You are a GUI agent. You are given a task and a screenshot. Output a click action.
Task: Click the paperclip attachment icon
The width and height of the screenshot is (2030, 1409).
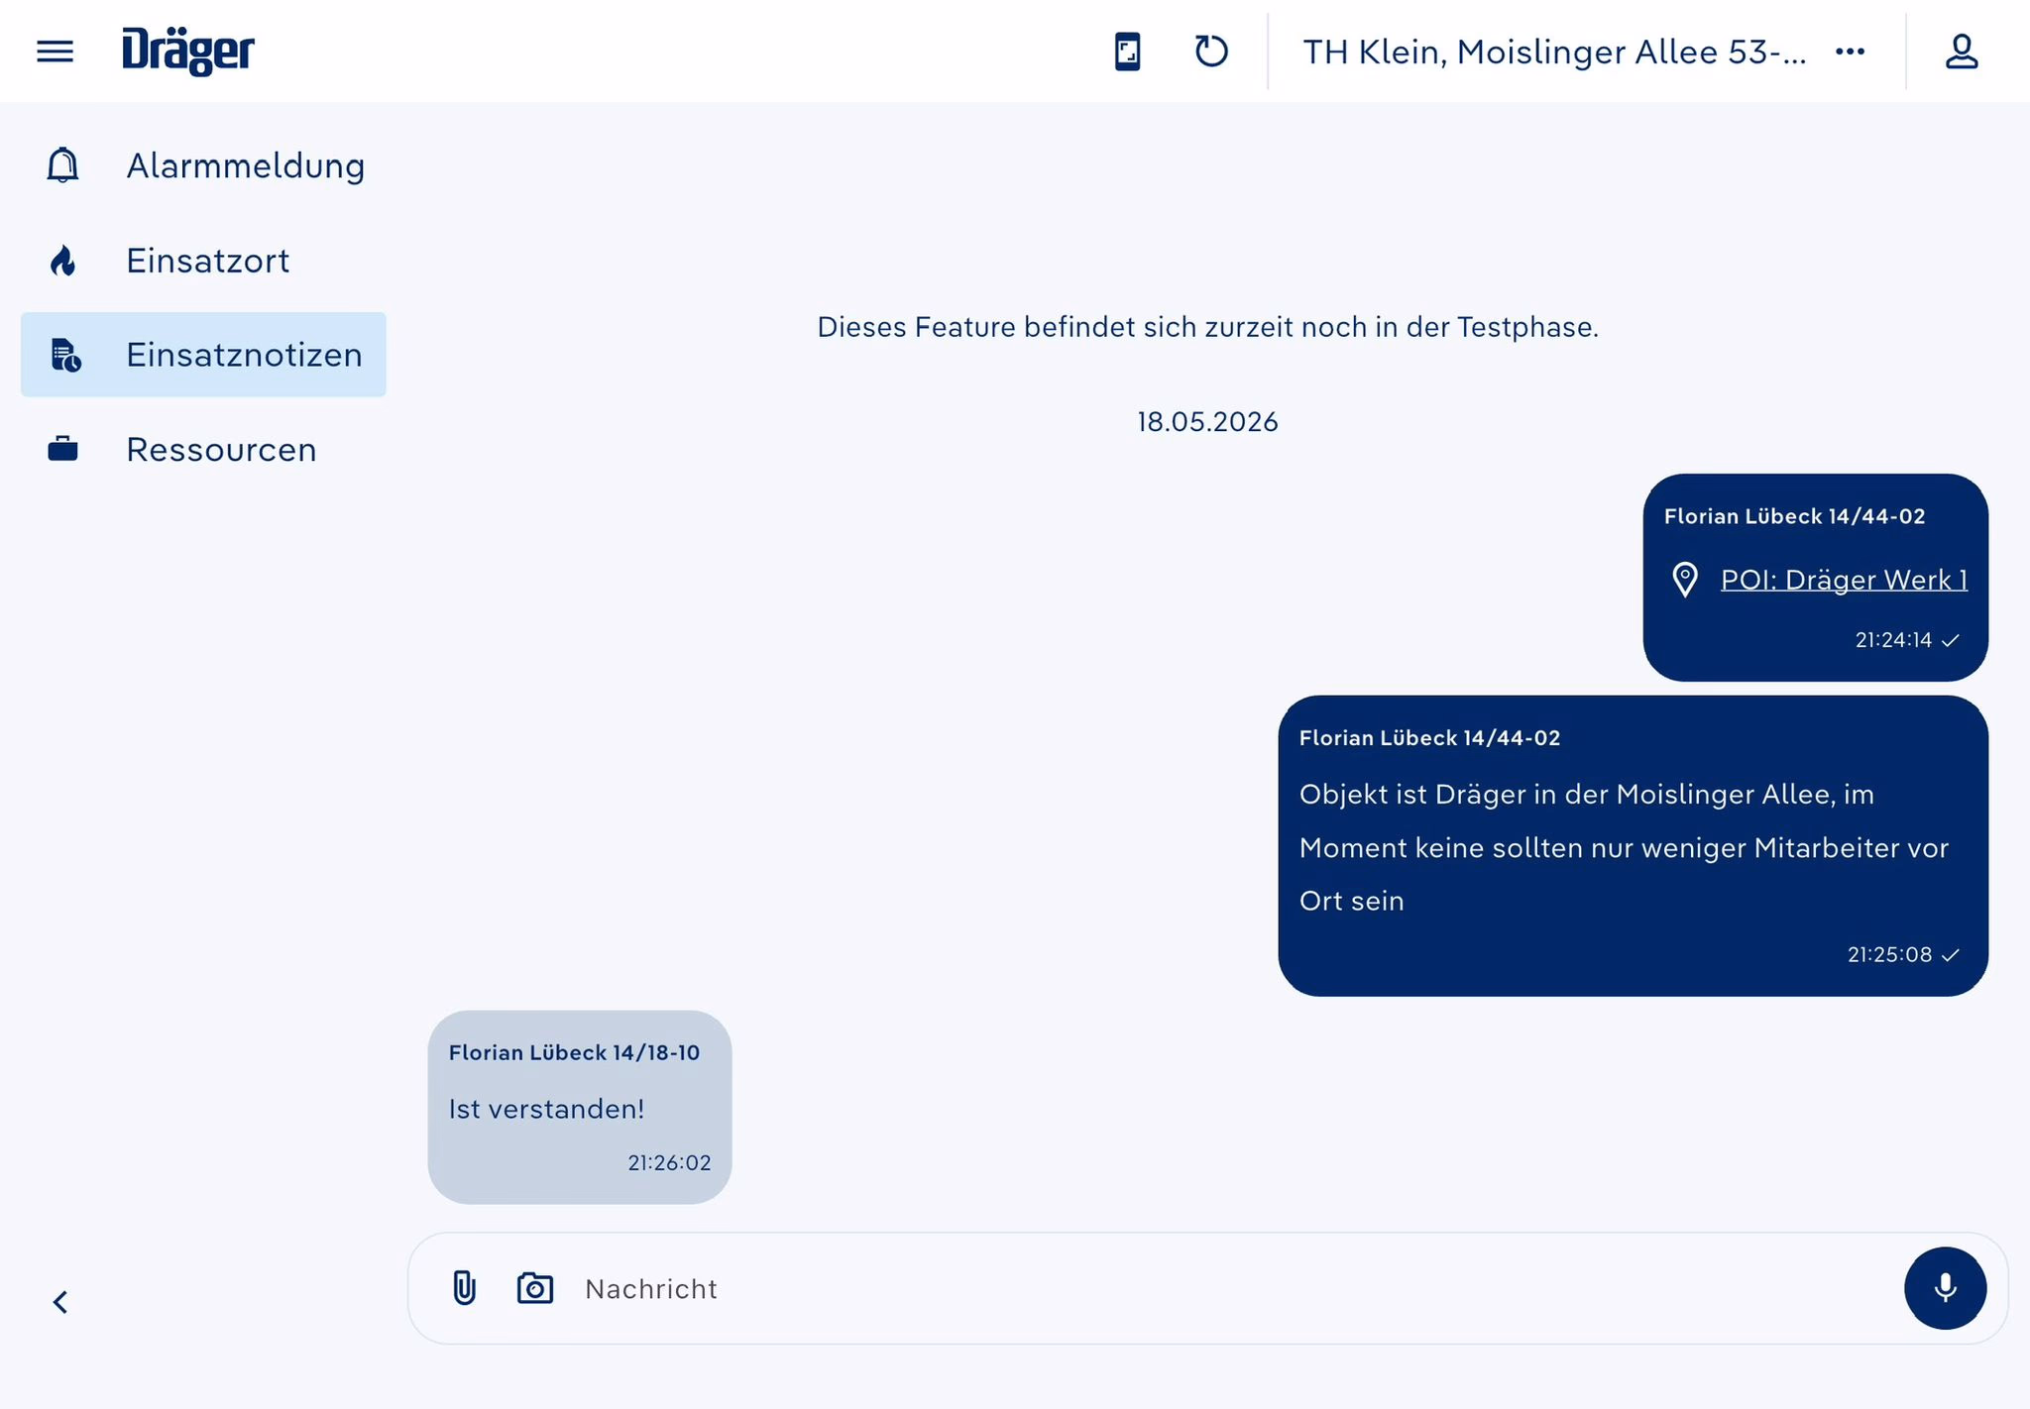point(464,1288)
